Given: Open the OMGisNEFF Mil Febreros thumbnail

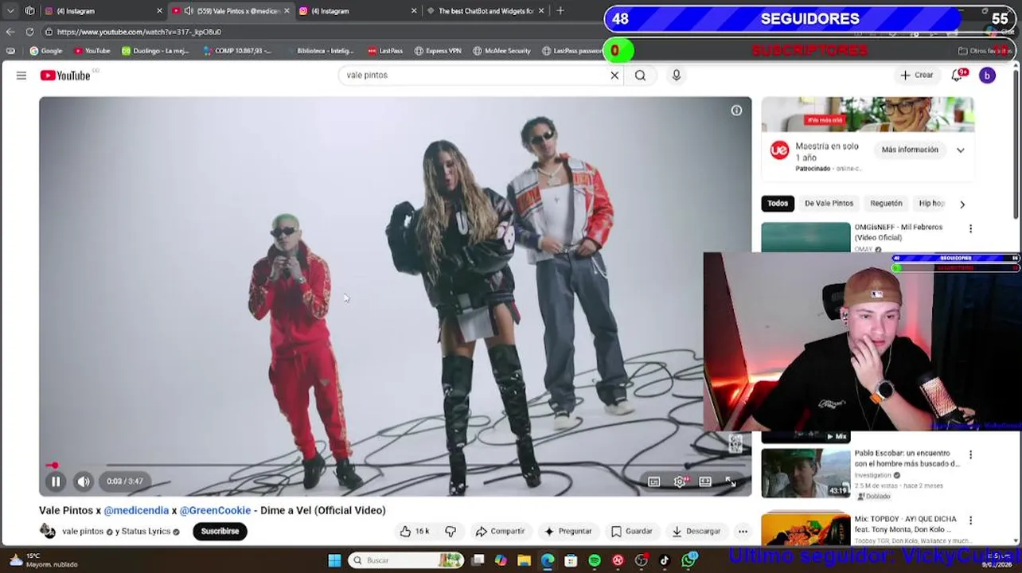Looking at the screenshot, I should 806,238.
